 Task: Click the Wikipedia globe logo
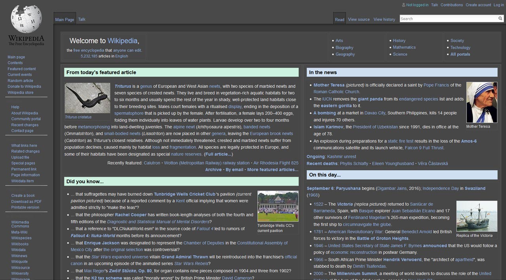(26, 19)
